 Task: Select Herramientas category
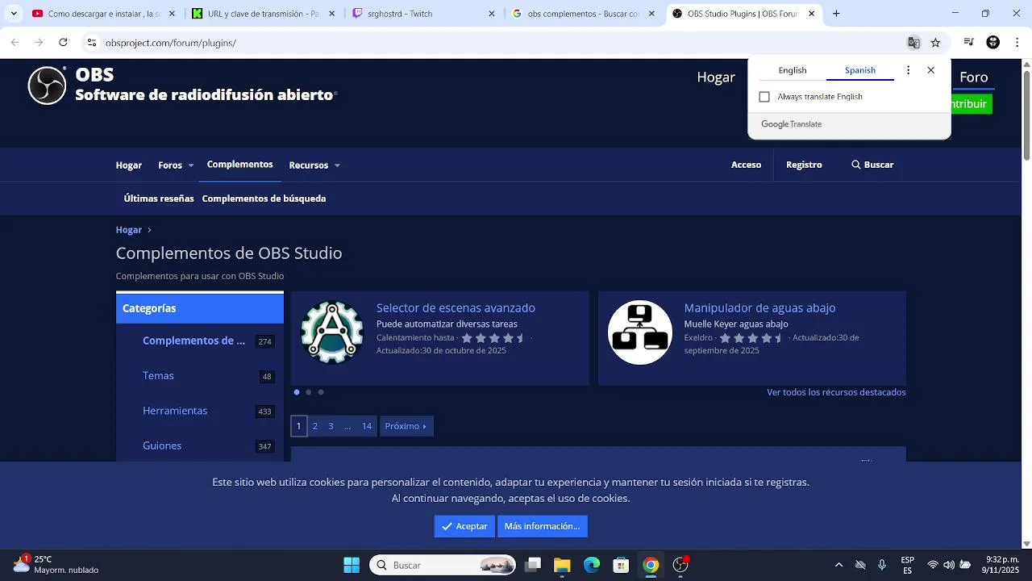point(175,411)
